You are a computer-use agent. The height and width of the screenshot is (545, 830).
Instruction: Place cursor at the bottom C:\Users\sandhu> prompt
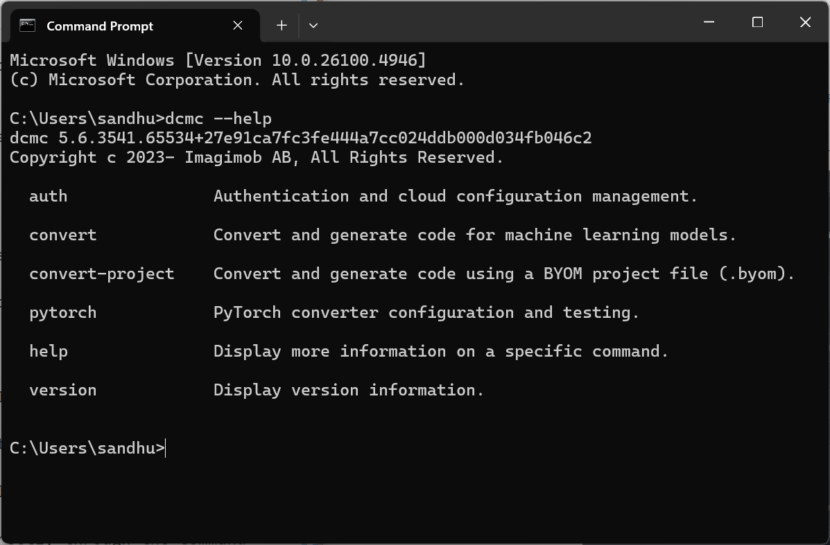click(87, 448)
